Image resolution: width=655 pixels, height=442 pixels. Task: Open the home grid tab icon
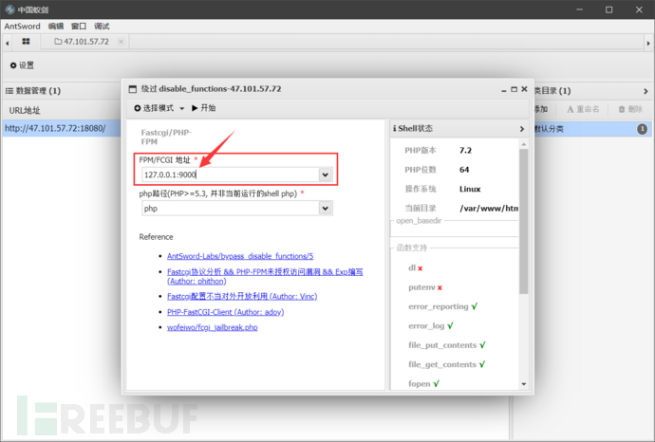[26, 42]
